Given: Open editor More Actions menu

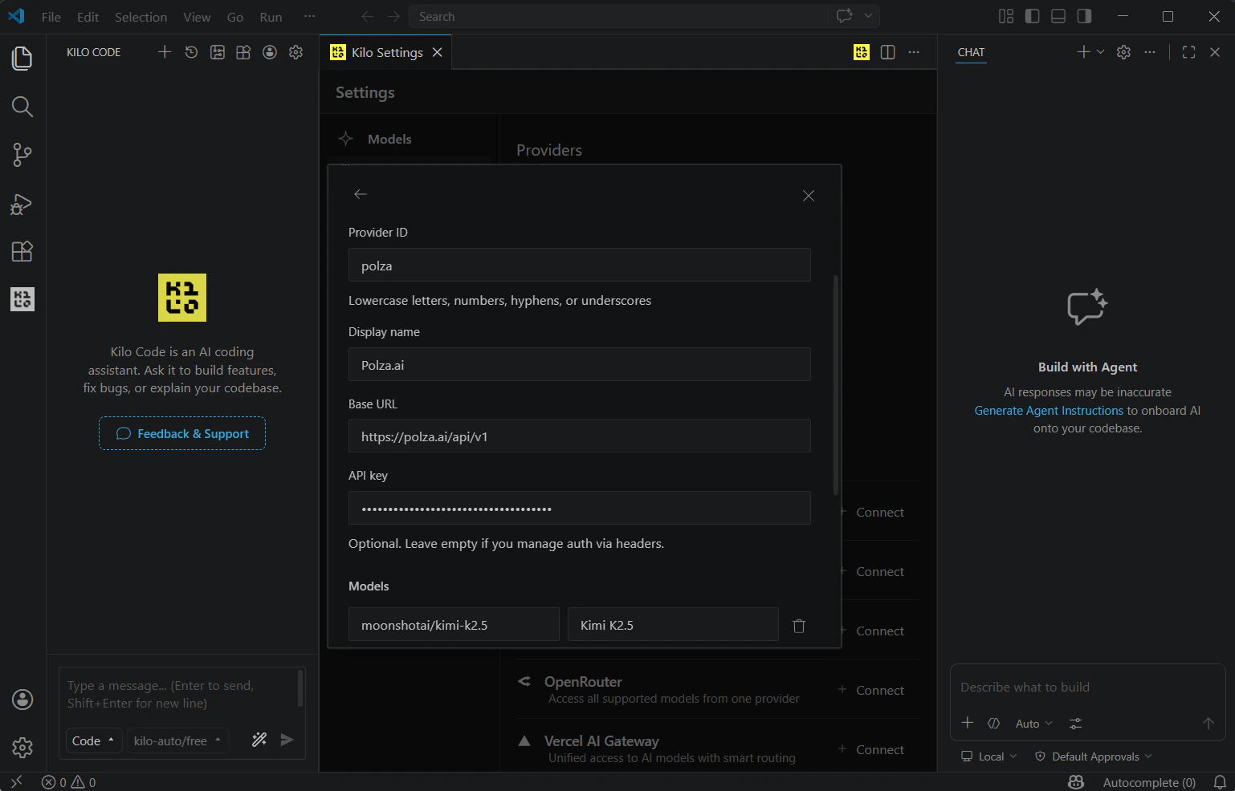Looking at the screenshot, I should coord(914,52).
